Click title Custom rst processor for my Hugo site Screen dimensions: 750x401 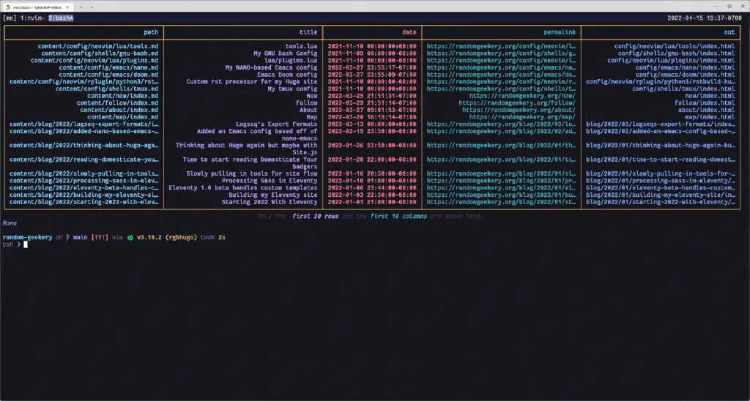pyautogui.click(x=252, y=82)
